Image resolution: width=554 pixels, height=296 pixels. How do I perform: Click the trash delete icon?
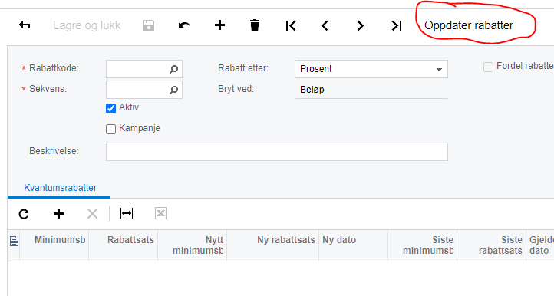255,25
